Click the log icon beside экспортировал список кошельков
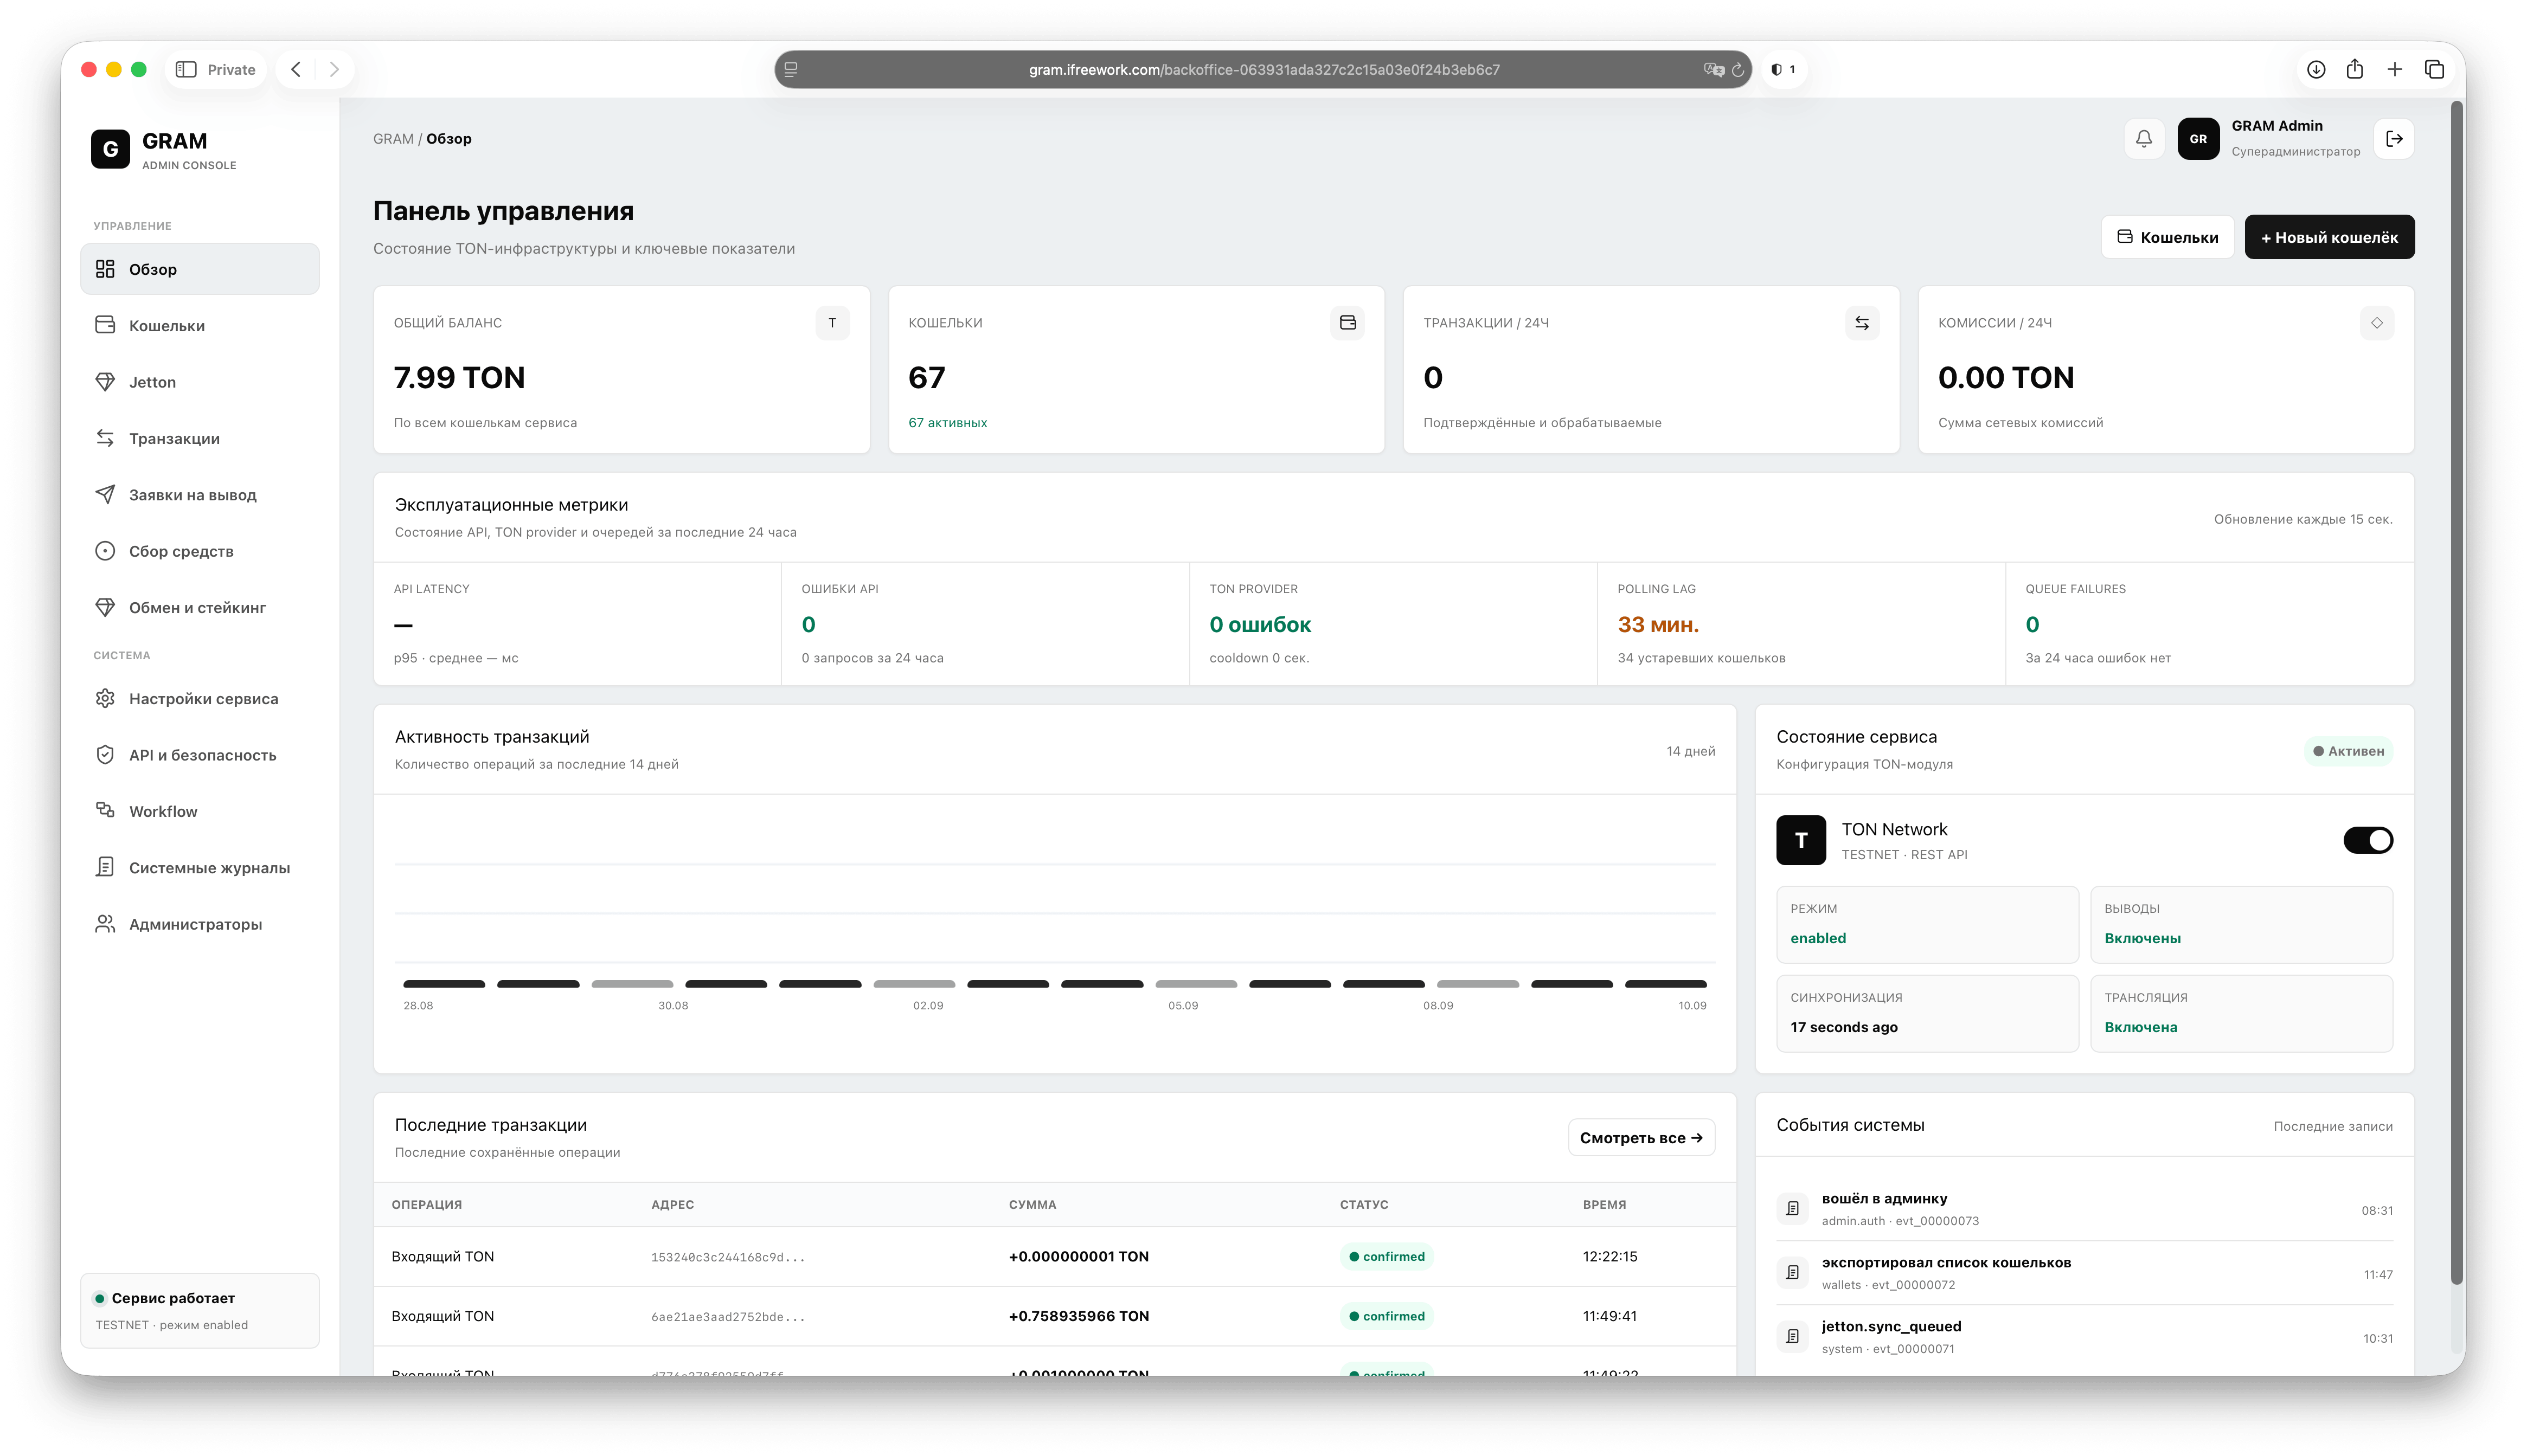This screenshot has width=2527, height=1456. (x=1793, y=1273)
